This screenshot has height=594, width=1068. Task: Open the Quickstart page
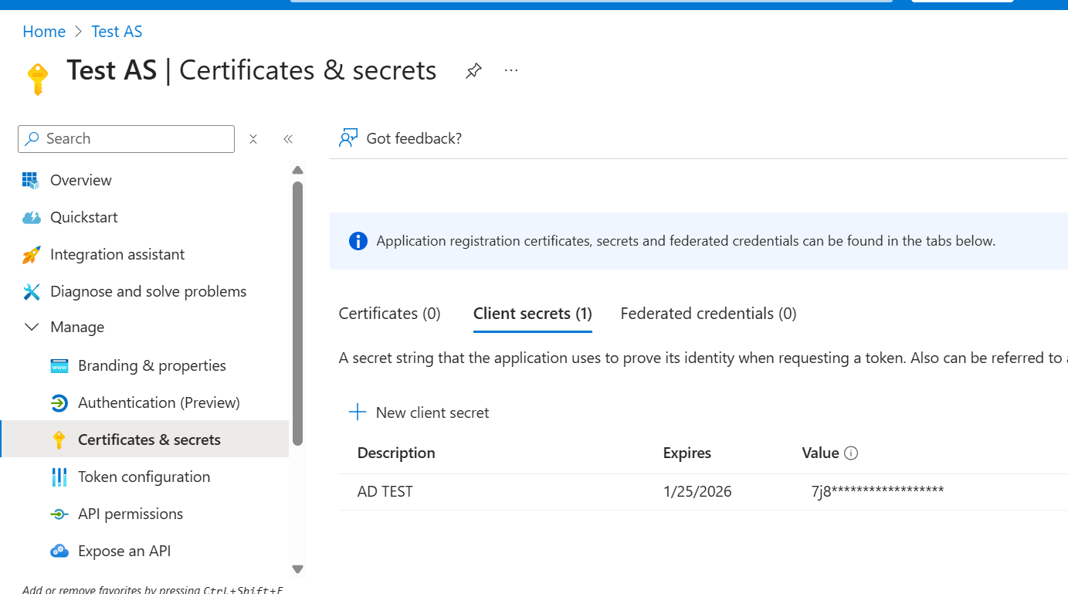[x=83, y=217]
